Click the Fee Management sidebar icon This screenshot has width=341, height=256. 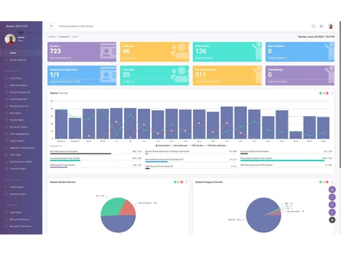tap(6, 99)
